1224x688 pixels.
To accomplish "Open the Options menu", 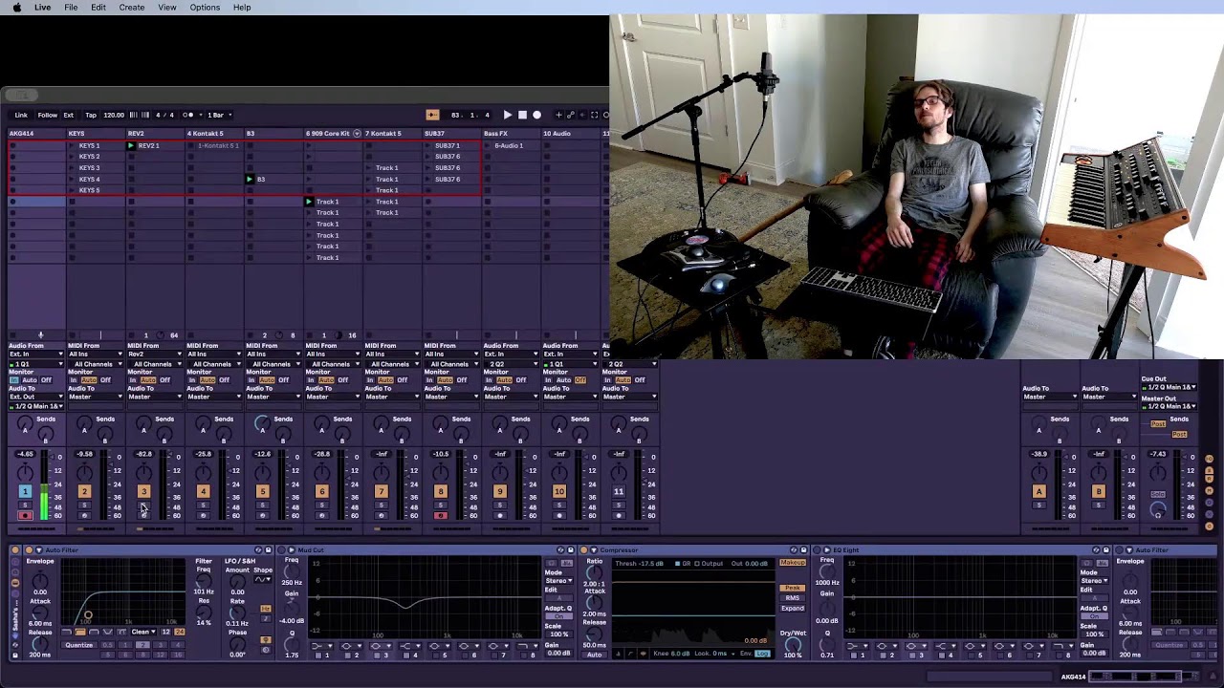I will pos(205,8).
